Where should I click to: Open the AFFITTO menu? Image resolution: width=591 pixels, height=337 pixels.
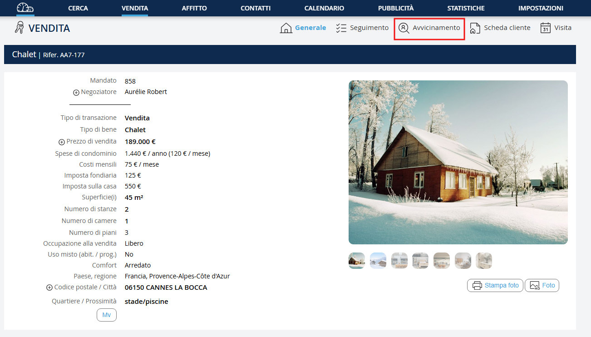point(194,8)
